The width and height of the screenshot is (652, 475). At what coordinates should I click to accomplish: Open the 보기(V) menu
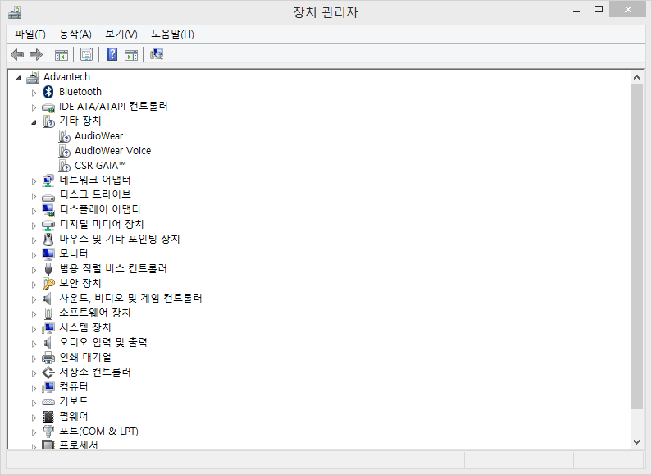click(x=121, y=34)
